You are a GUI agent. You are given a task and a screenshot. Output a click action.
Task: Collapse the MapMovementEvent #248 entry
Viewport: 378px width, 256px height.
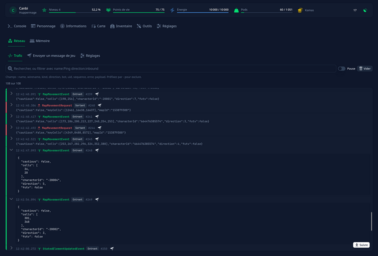pyautogui.click(x=11, y=150)
